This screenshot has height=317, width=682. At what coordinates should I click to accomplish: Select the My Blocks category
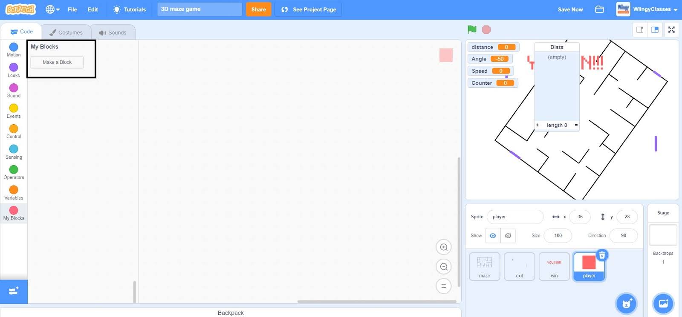pos(14,213)
